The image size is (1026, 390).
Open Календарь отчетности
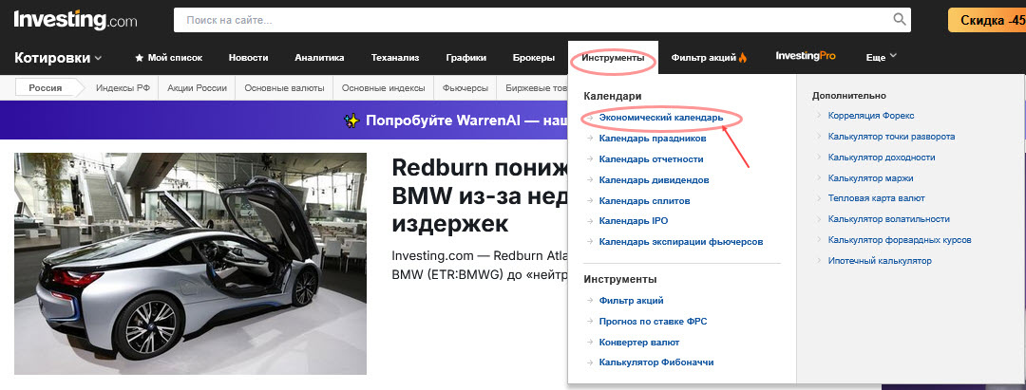tap(651, 158)
